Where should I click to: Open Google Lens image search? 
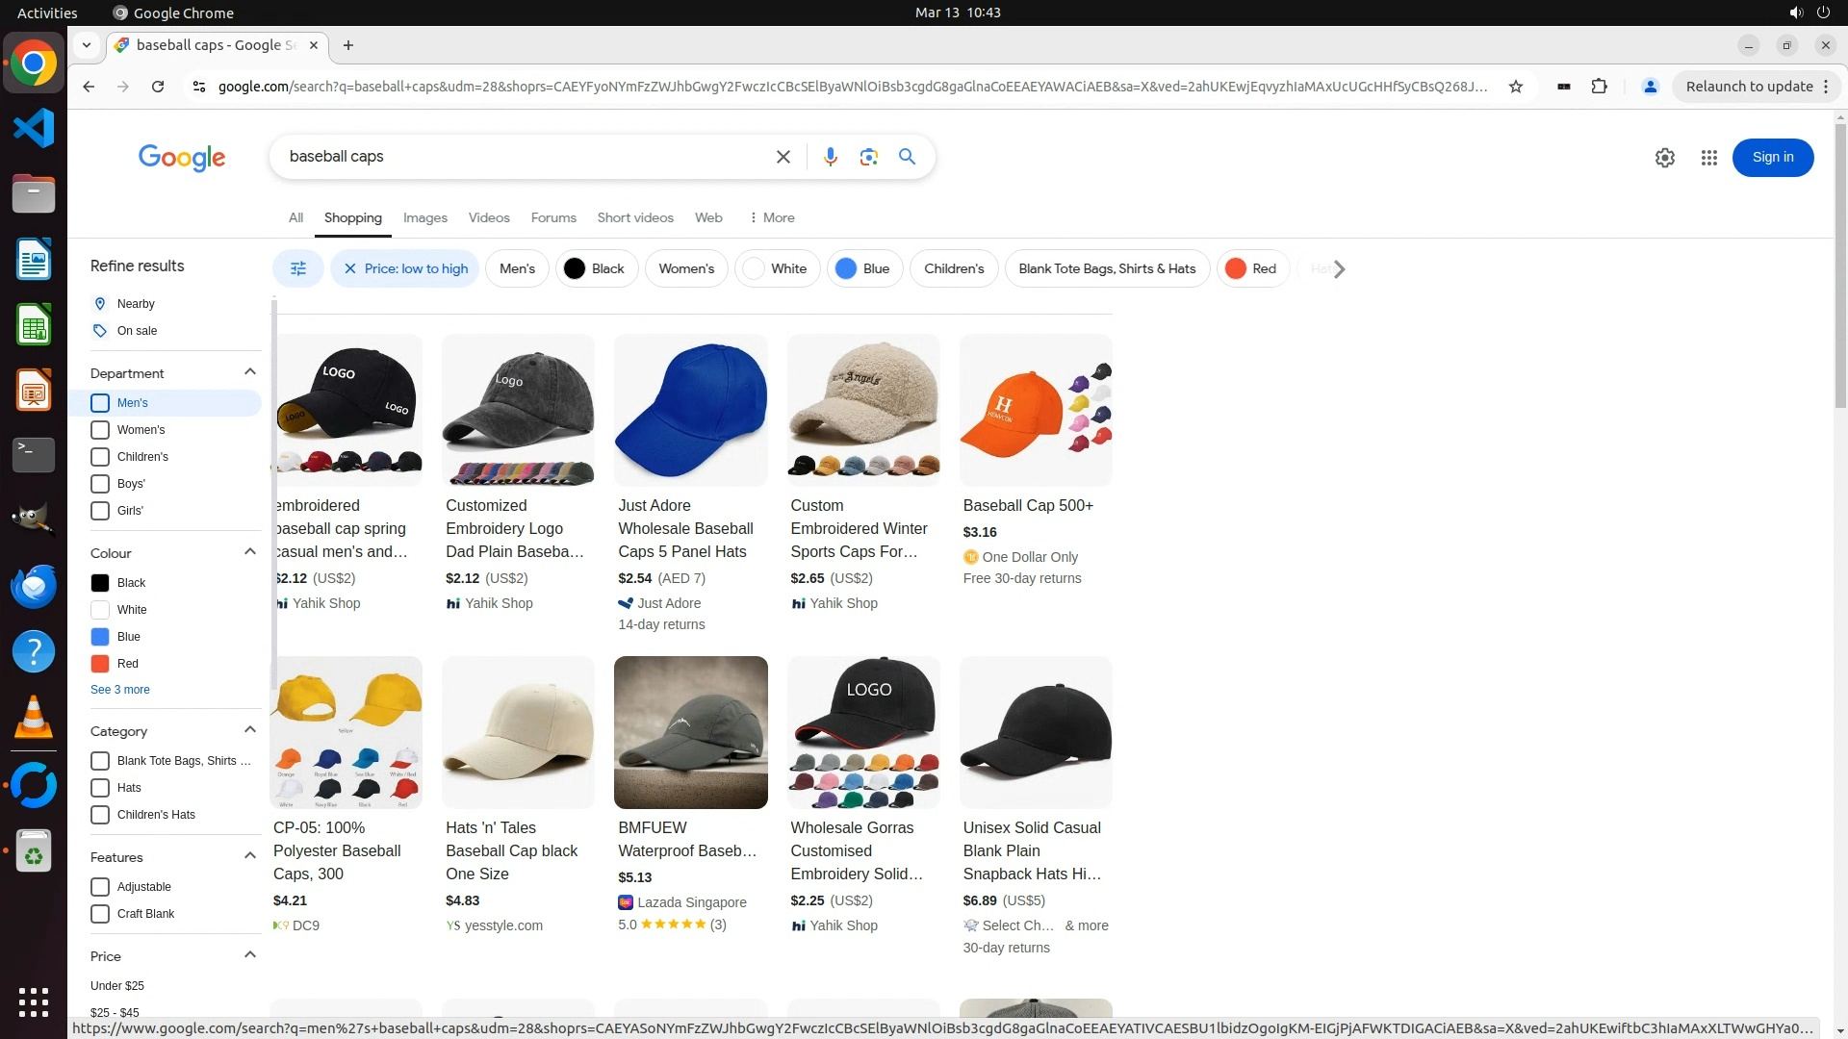pos(868,157)
